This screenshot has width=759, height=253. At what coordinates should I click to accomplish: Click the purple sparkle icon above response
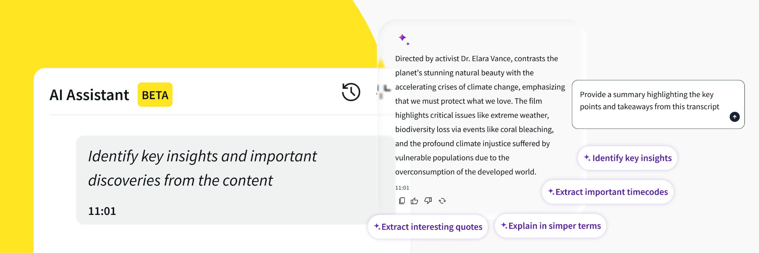click(x=403, y=39)
